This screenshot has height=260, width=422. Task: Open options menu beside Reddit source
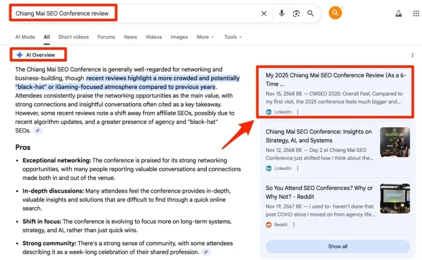294,225
